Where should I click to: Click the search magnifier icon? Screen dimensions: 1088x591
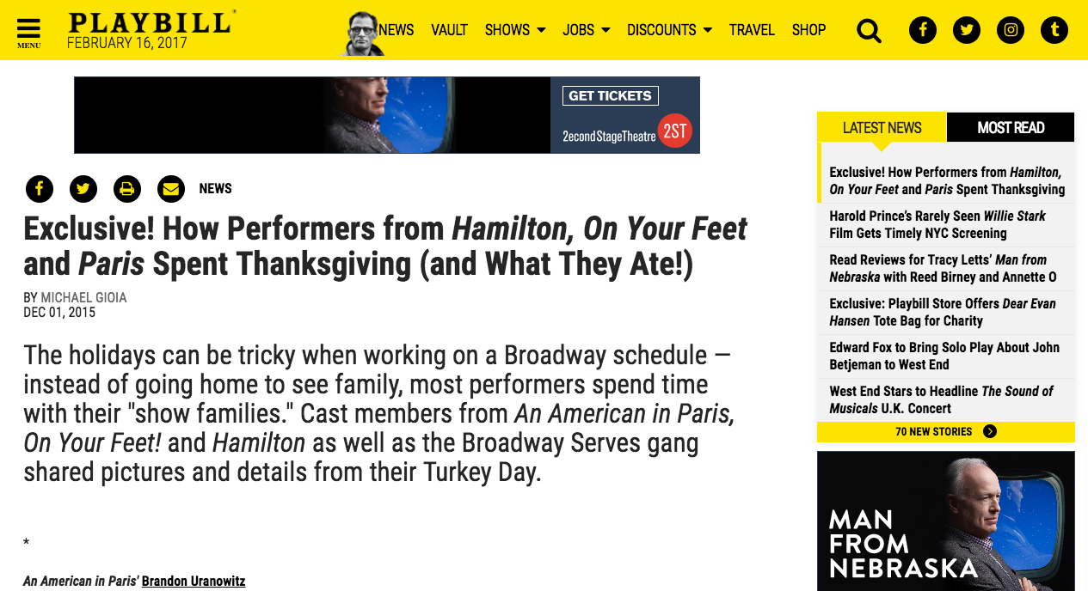(870, 31)
